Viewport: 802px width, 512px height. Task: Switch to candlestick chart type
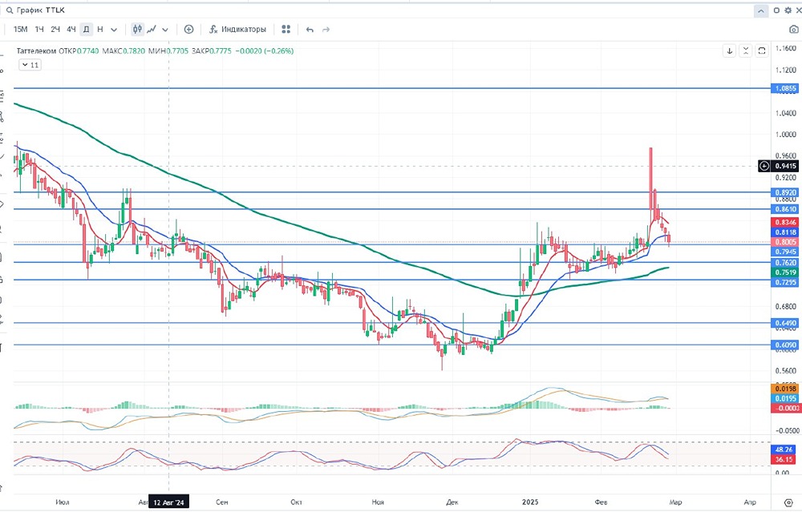137,30
